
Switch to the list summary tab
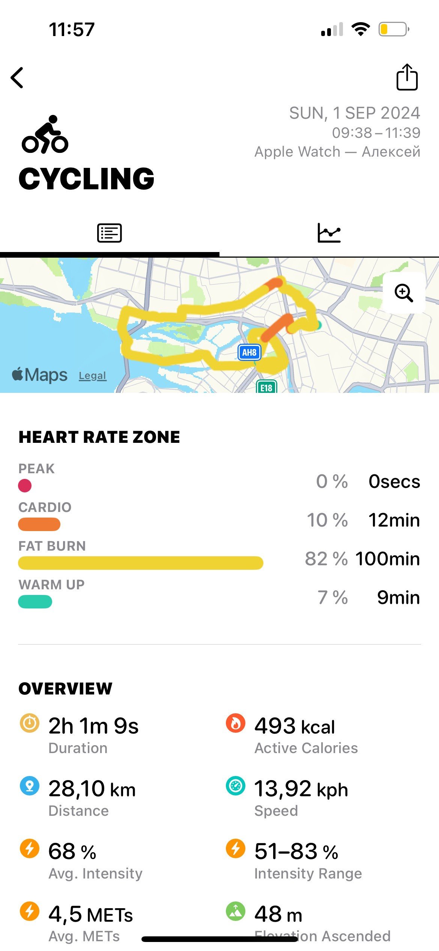(x=109, y=233)
